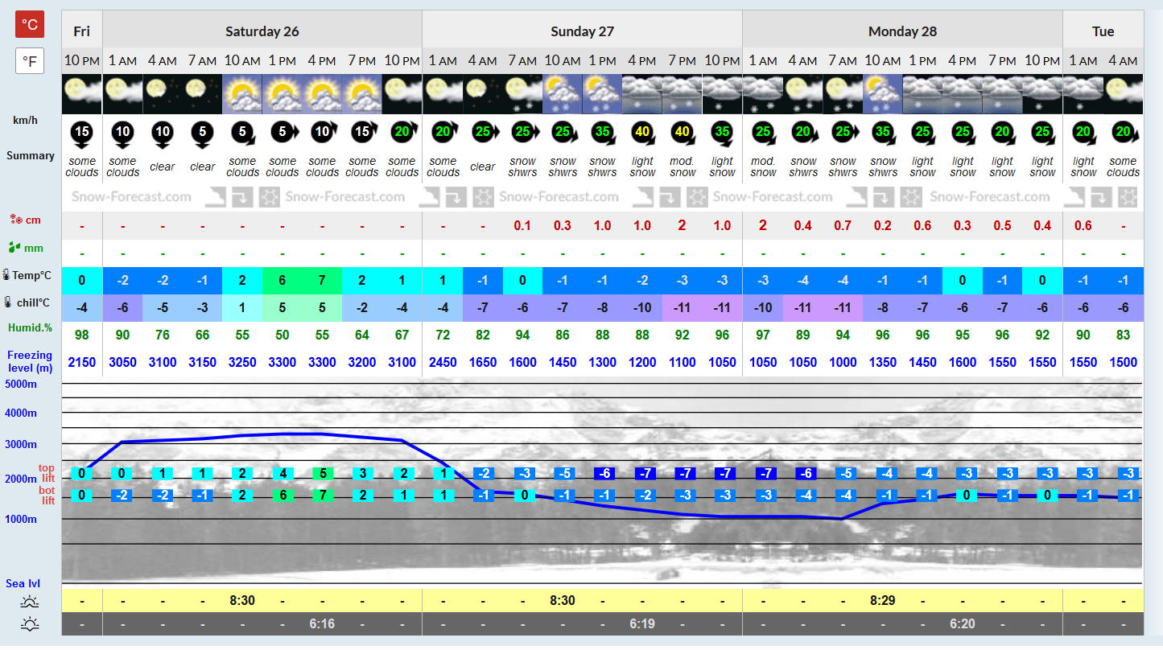Image resolution: width=1163 pixels, height=650 pixels.
Task: Click Saturday 4 PM partly cloudy icon
Action: click(322, 94)
